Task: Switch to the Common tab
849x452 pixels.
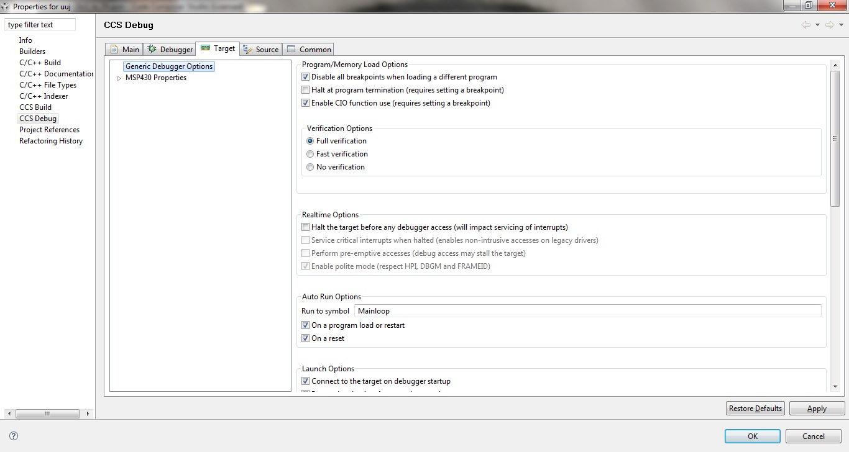Action: (309, 49)
